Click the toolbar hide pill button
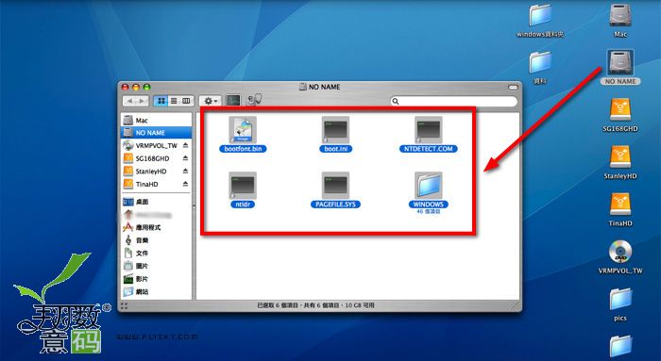661x361 pixels. click(x=513, y=87)
